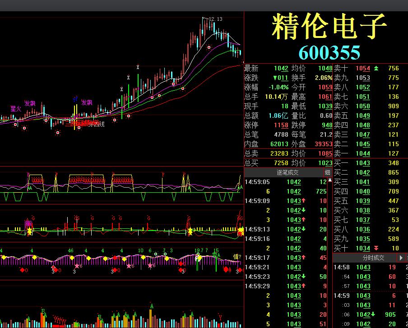This screenshot has width=408, height=328.
Task: Click the 量比 value 0.60
Action: click(326, 115)
